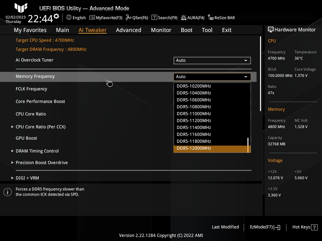
Task: Click the 1.376 V core voltage value
Action: [x=301, y=76]
